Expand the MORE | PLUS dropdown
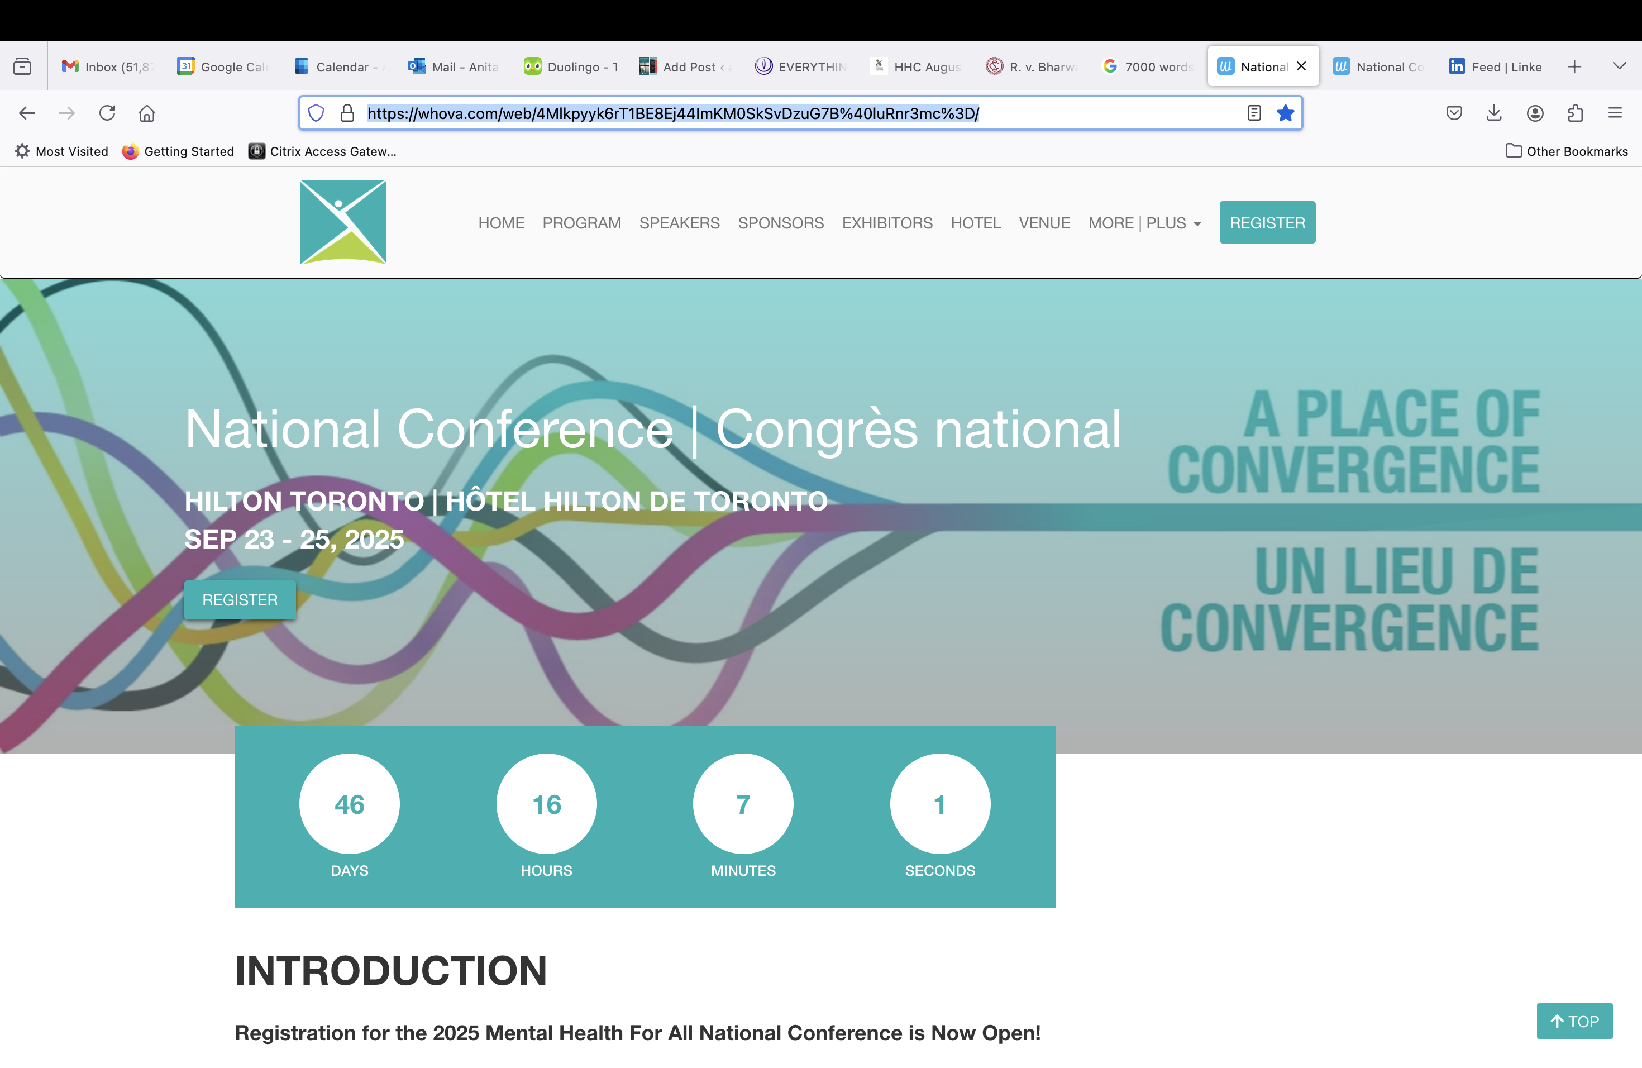1642x1068 pixels. tap(1144, 223)
